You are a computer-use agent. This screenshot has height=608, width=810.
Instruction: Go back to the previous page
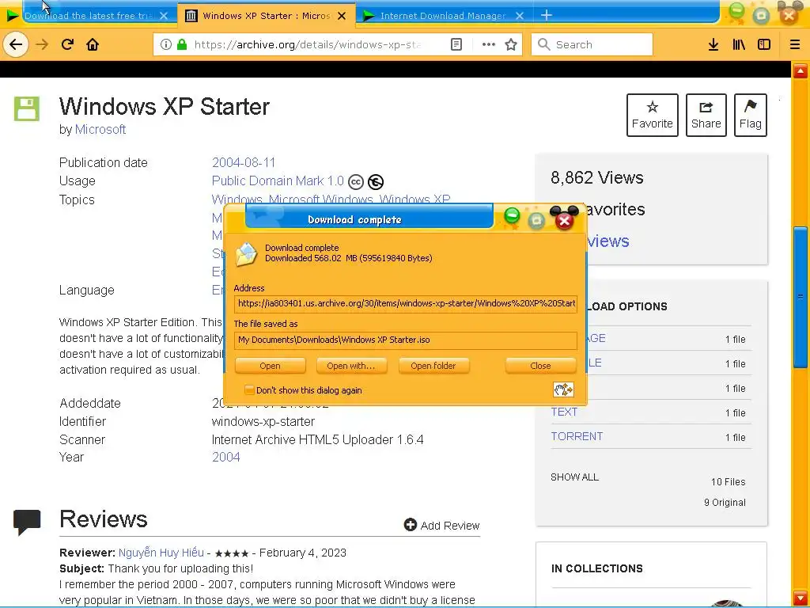click(x=16, y=44)
